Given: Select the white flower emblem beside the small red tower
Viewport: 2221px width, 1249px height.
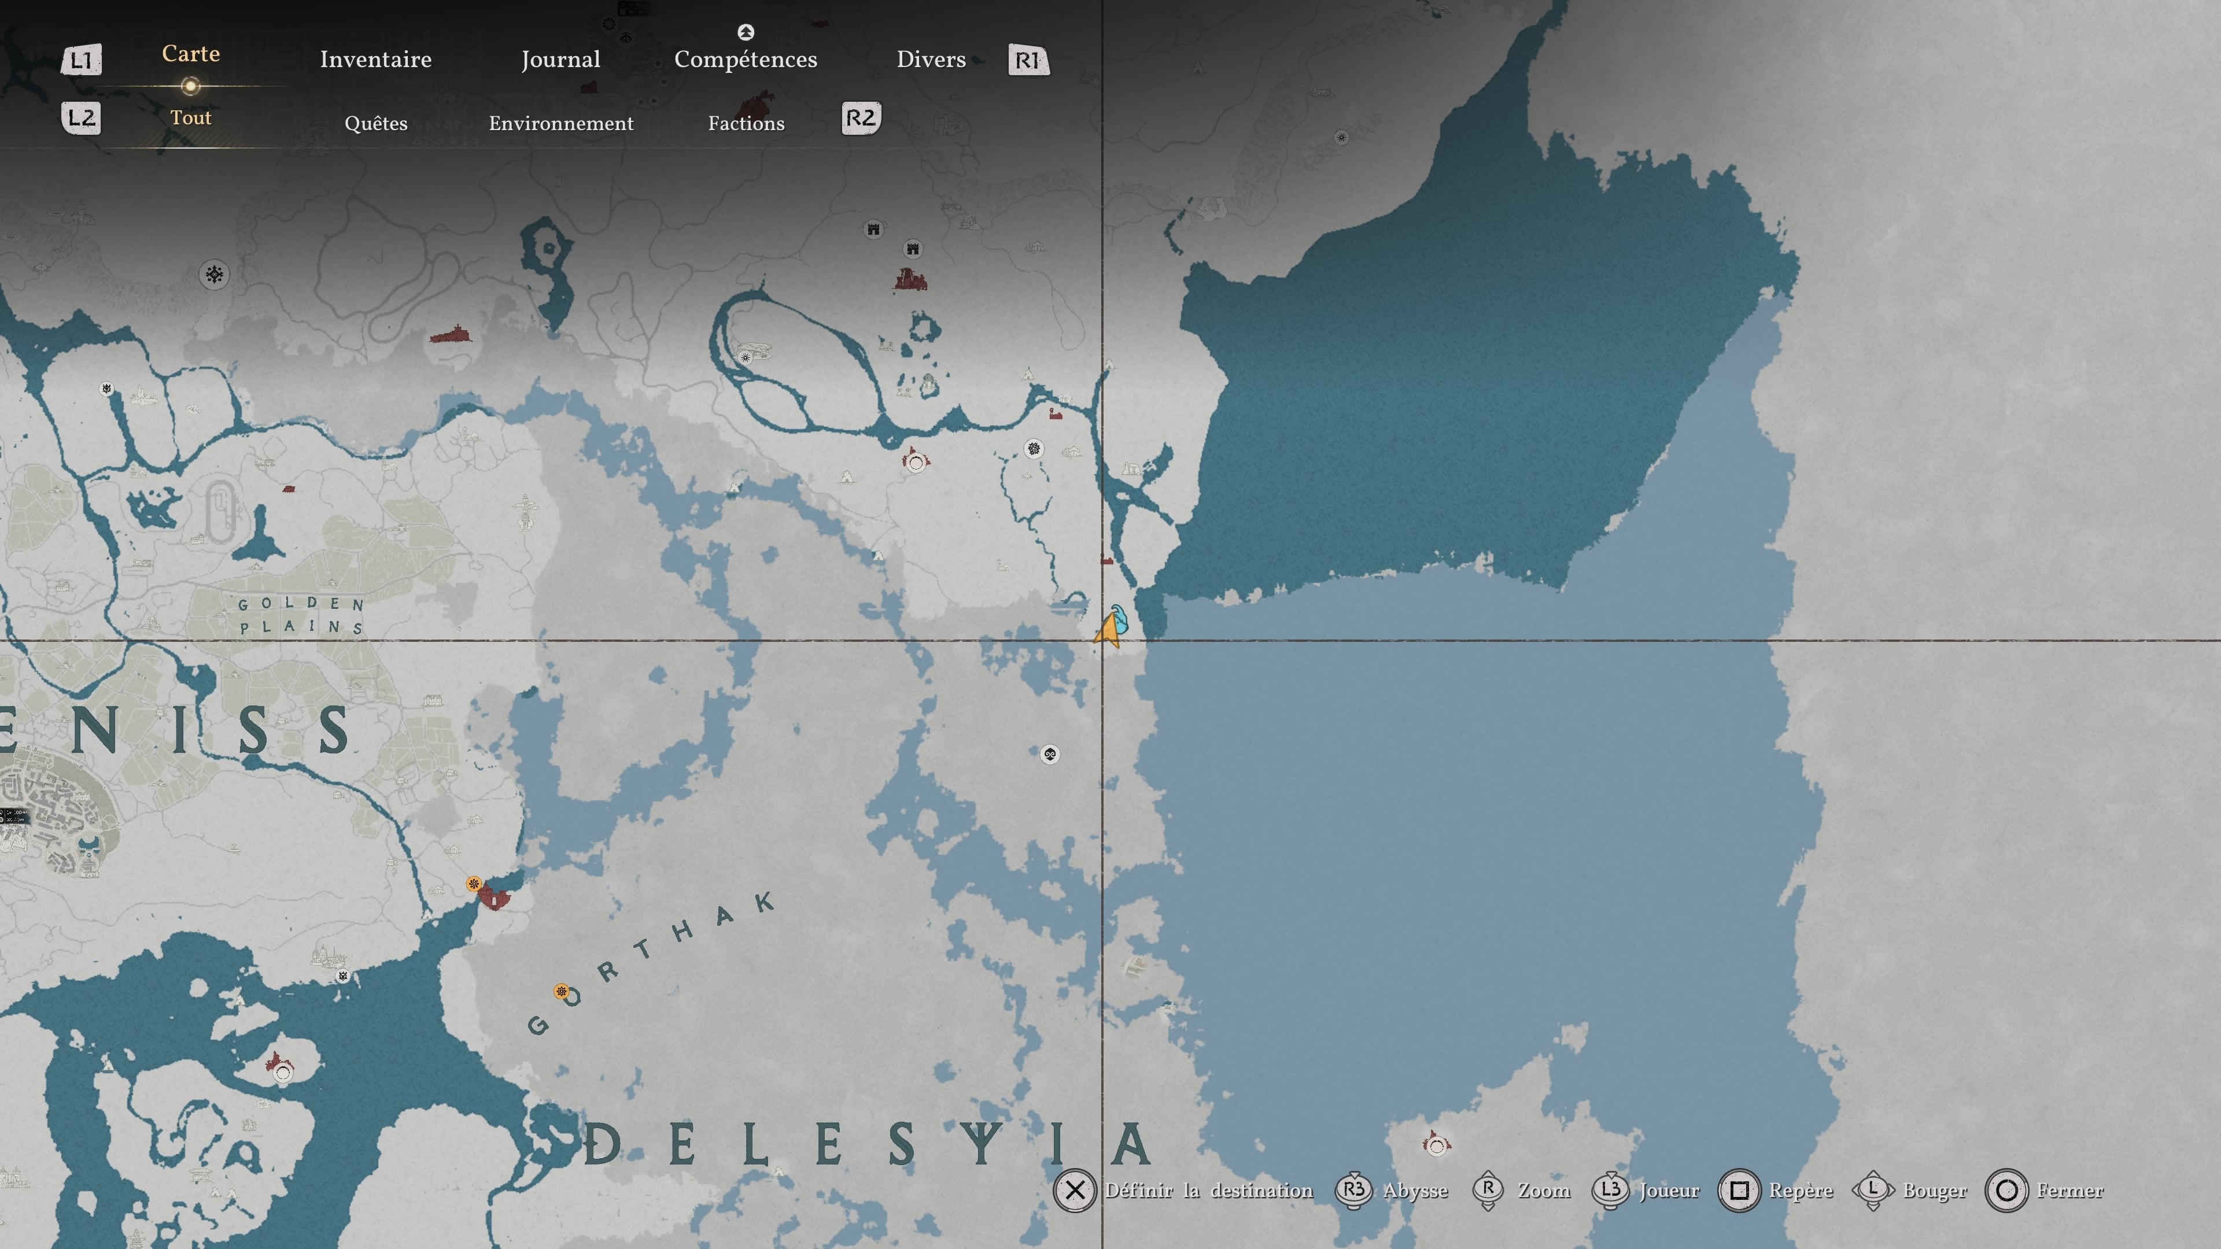Looking at the screenshot, I should tap(1034, 449).
